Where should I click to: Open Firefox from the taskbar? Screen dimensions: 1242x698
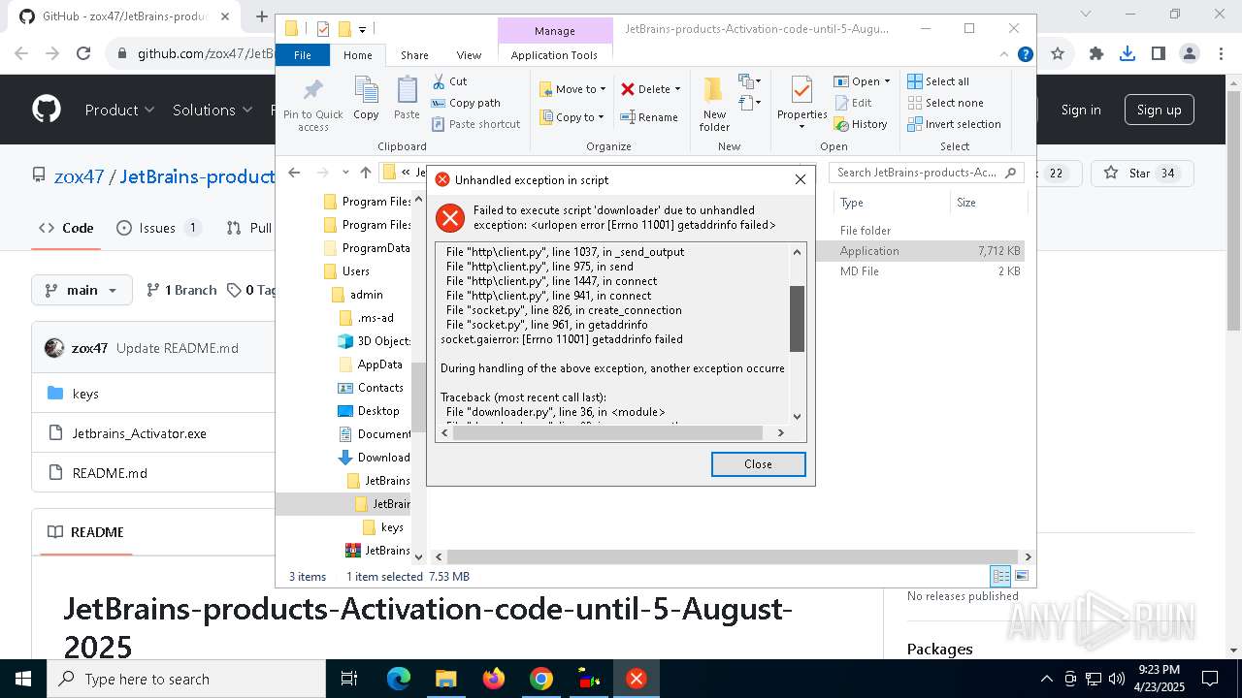(494, 679)
